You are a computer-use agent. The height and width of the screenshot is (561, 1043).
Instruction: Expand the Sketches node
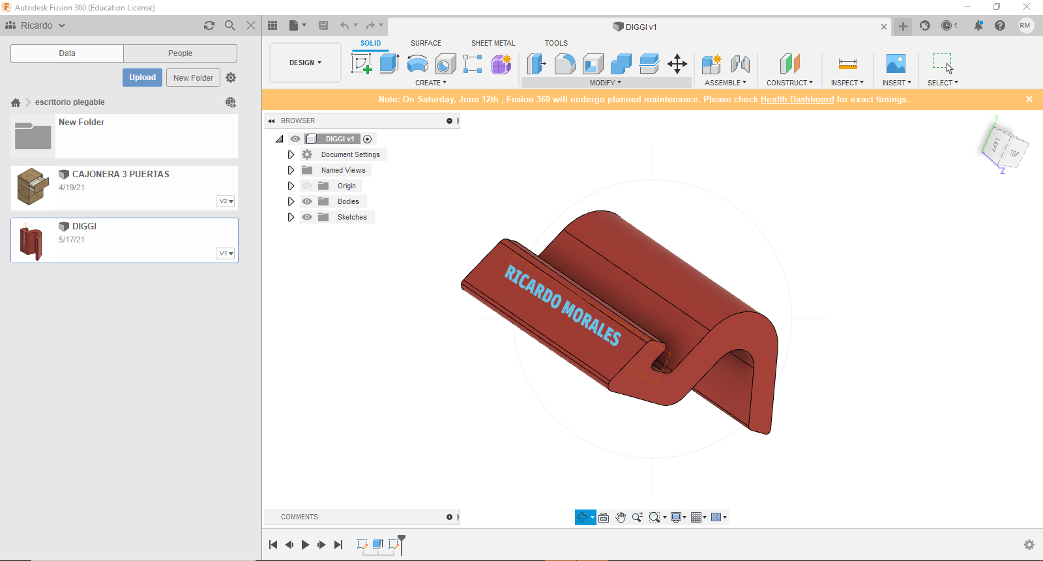tap(291, 217)
